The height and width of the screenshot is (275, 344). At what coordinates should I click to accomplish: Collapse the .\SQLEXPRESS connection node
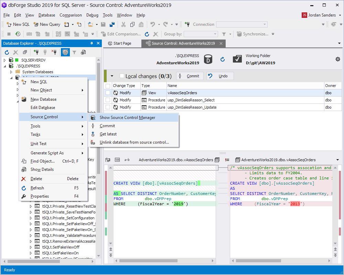pos(5,66)
